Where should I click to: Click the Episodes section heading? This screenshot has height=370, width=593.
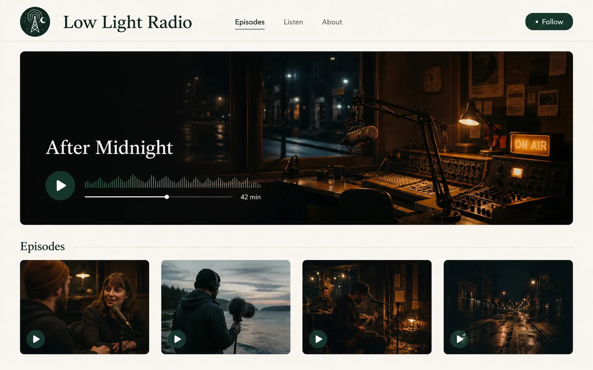click(42, 246)
